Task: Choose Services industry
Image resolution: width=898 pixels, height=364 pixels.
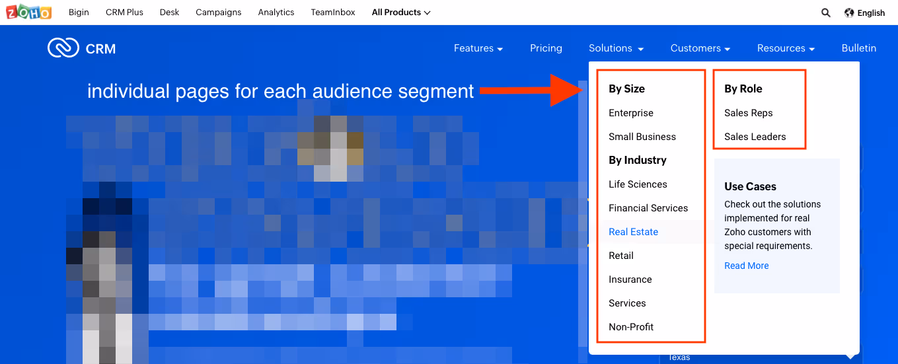Action: tap(627, 303)
